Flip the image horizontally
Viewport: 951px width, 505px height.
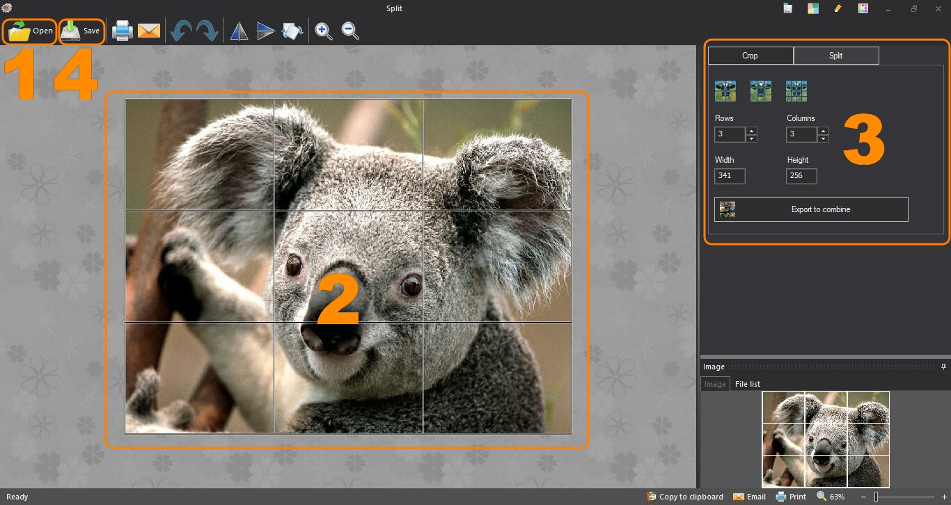click(239, 31)
